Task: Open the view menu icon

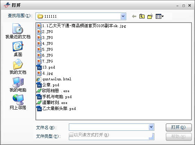Action: (160, 16)
